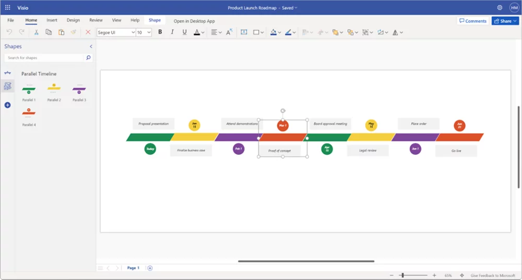522x280 pixels.
Task: Add more shapes with plus icon
Action: (7, 105)
